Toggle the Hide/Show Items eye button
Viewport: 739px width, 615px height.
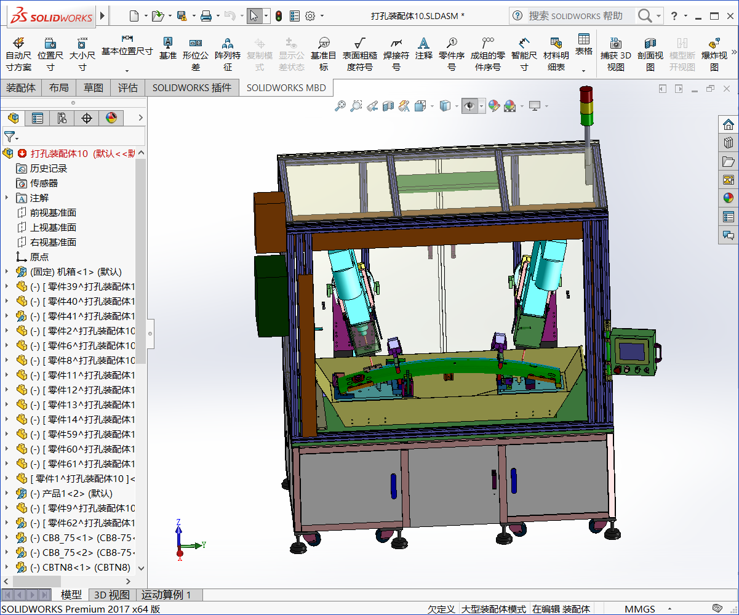(470, 107)
